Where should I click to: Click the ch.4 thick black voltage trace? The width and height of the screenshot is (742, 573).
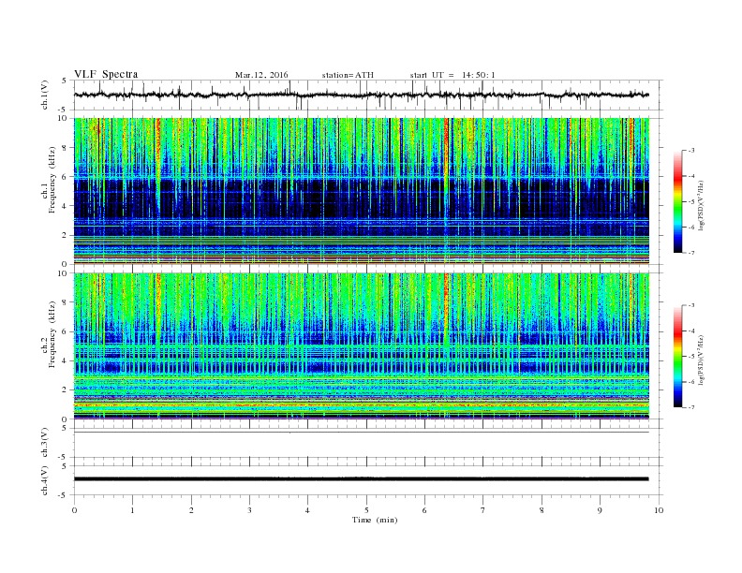[x=362, y=479]
